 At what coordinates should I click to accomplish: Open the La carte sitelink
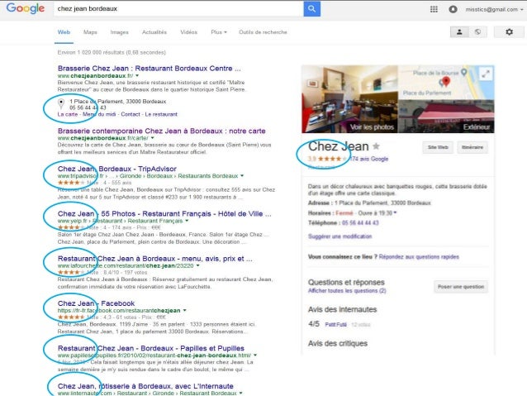pos(68,114)
